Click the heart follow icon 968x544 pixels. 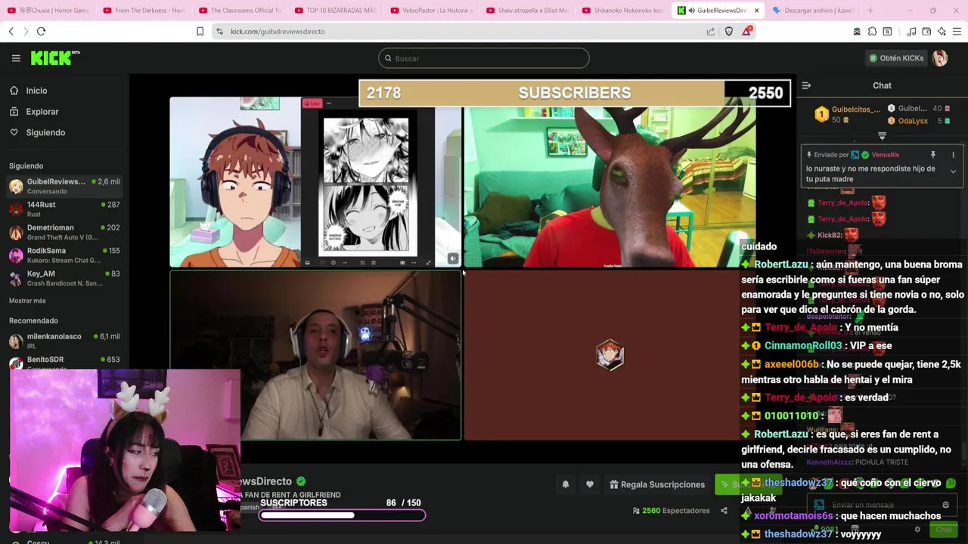(590, 484)
